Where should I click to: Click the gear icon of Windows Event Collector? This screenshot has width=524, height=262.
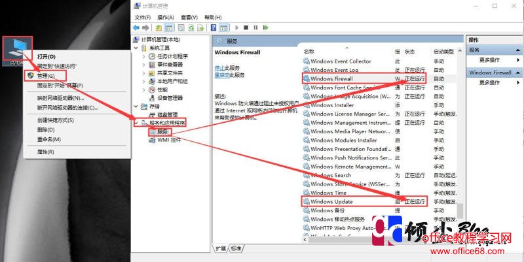tap(306, 61)
